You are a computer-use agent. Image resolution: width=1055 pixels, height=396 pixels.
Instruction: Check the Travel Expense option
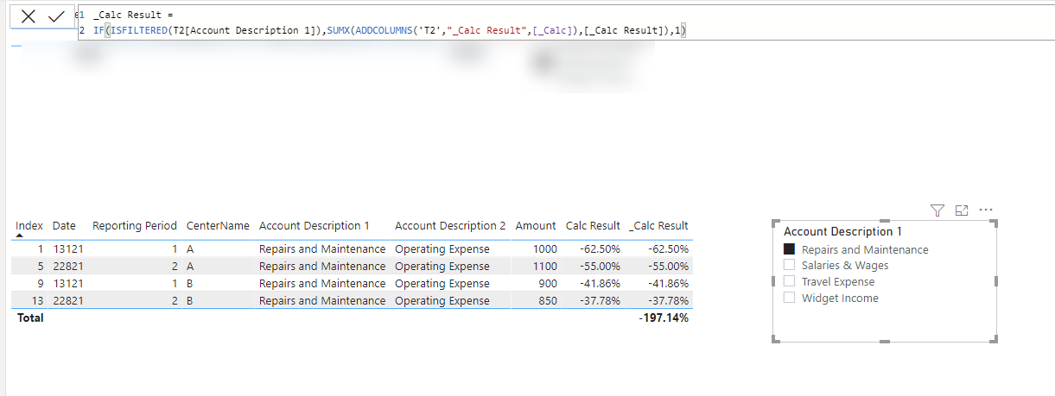[x=789, y=281]
